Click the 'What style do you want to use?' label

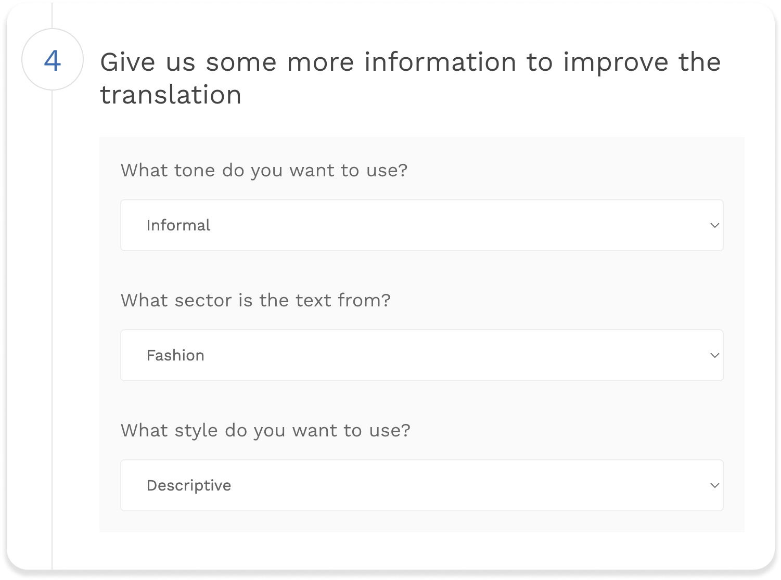click(265, 430)
